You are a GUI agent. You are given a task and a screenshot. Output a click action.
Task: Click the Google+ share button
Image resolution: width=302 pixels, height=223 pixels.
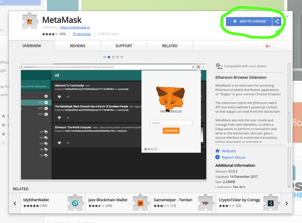(x=268, y=46)
